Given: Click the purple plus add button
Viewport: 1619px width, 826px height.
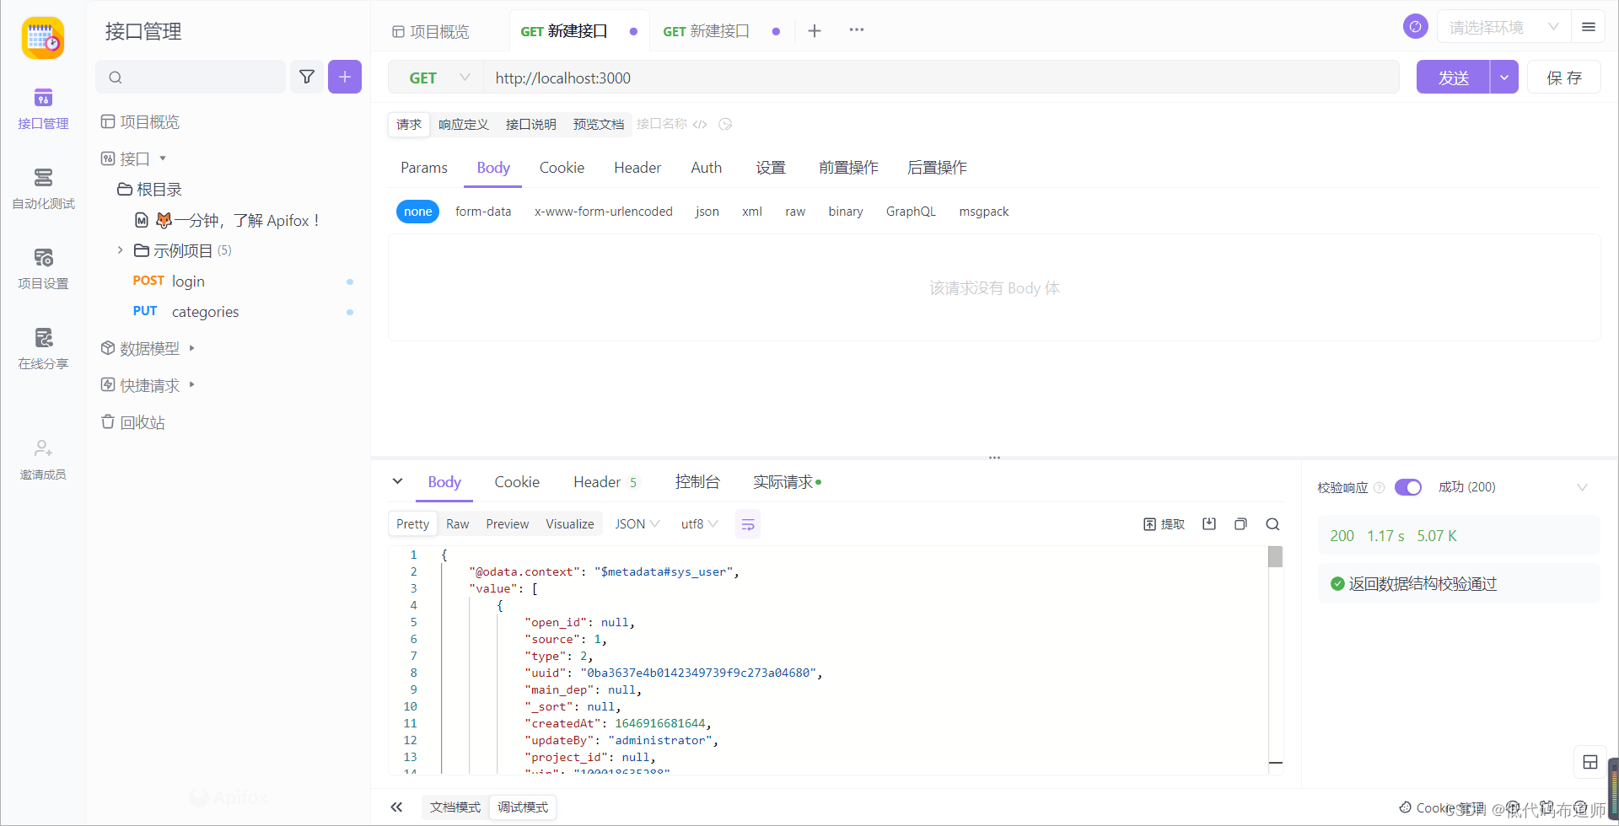Looking at the screenshot, I should (x=345, y=77).
